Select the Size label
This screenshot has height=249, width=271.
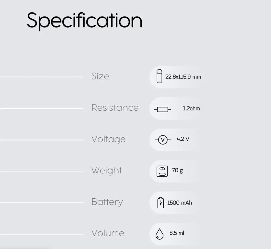click(x=100, y=76)
